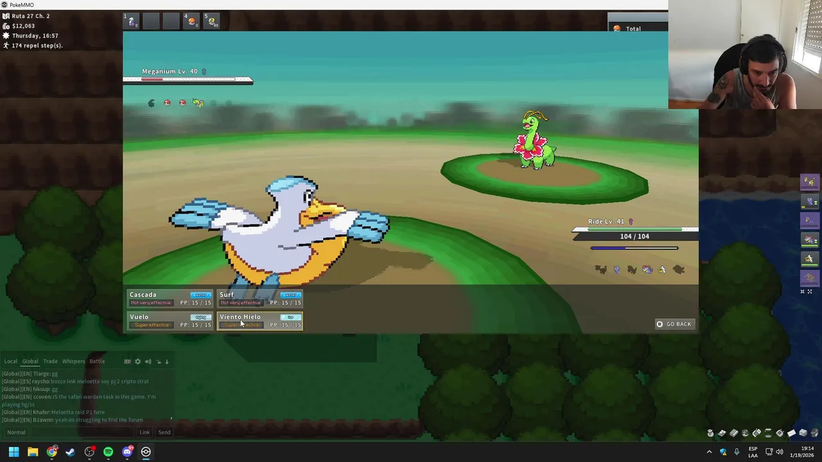Screen dimensions: 822x462
Task: Open sixth bottom-right menu icon
Action: coord(769,433)
